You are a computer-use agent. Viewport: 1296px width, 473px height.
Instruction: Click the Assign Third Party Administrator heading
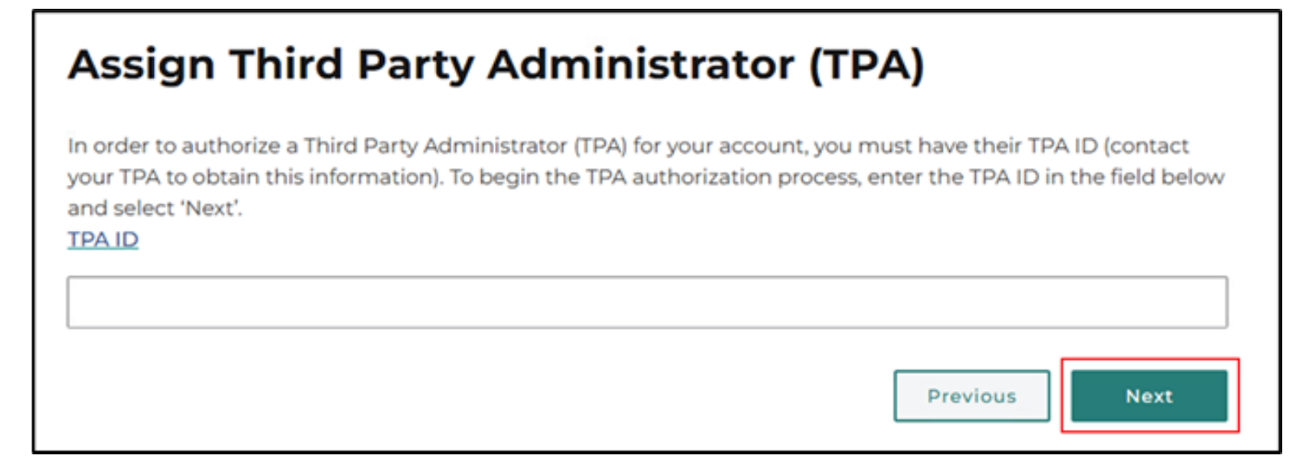tap(496, 65)
